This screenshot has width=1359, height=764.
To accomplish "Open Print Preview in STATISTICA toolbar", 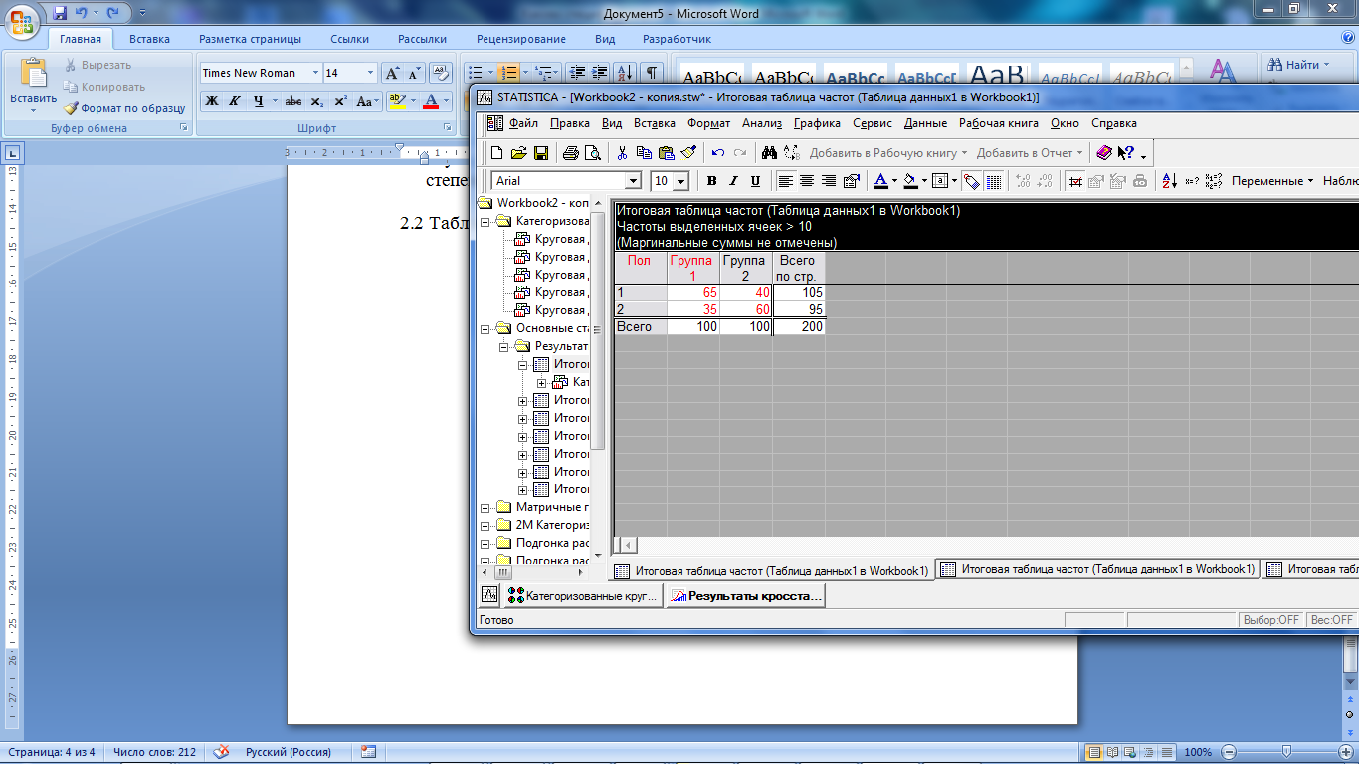I will tap(593, 153).
